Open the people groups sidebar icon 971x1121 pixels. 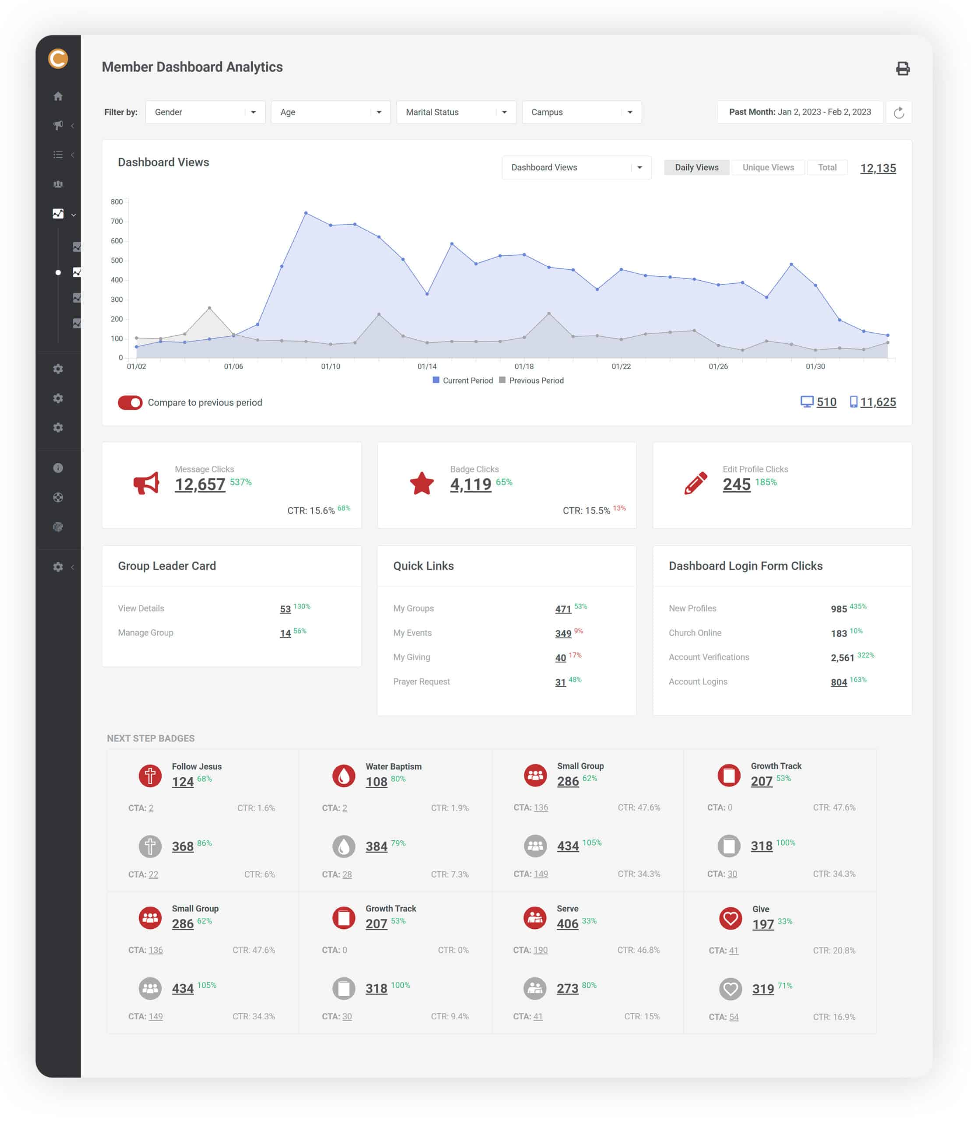[x=58, y=184]
